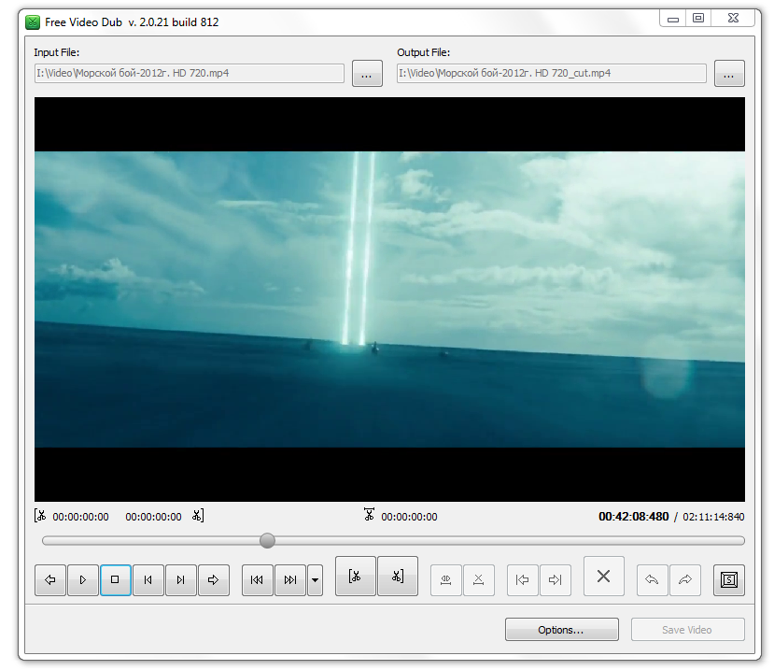This screenshot has width=774, height=670.
Task: Undo last action arrow
Action: (652, 580)
